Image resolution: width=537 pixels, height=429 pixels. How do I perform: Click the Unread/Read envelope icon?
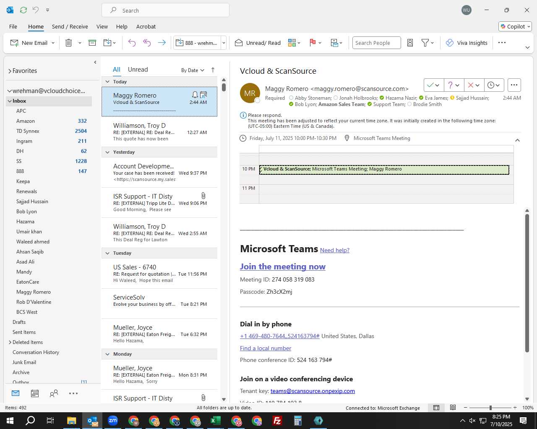(239, 43)
